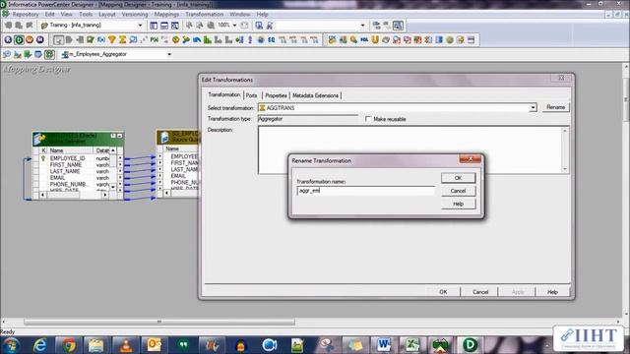Select the Aggregator sigma transformation icon

click(x=122, y=39)
